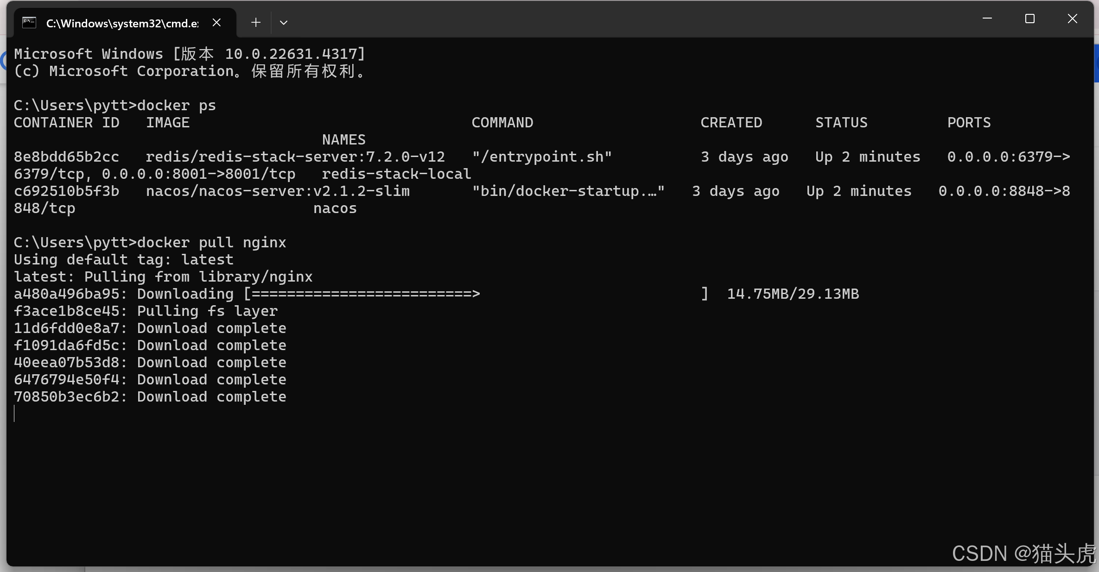Click the 14.75MB/29.13MB download size

[x=793, y=294]
